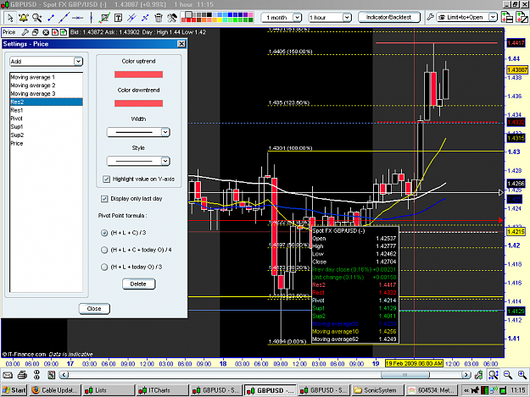Click the Color downtrend swatch
This screenshot has width=530, height=397.
pos(138,103)
